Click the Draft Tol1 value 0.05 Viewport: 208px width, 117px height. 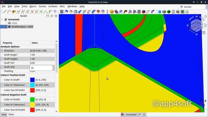pyautogui.click(x=32, y=63)
